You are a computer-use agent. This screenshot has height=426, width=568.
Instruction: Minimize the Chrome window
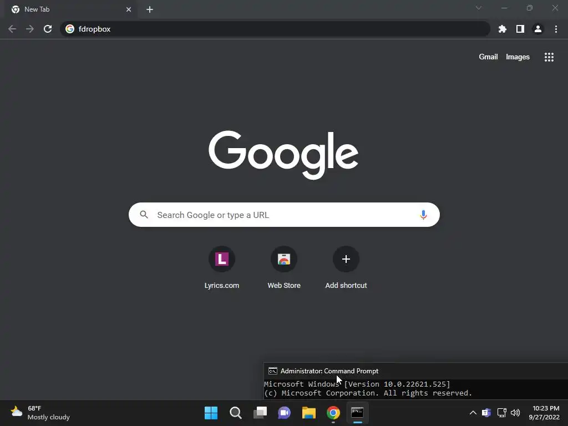[504, 8]
